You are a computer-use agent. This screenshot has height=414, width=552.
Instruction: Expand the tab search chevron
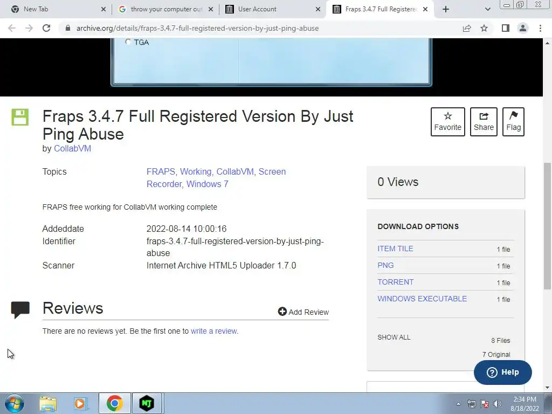coord(487,9)
